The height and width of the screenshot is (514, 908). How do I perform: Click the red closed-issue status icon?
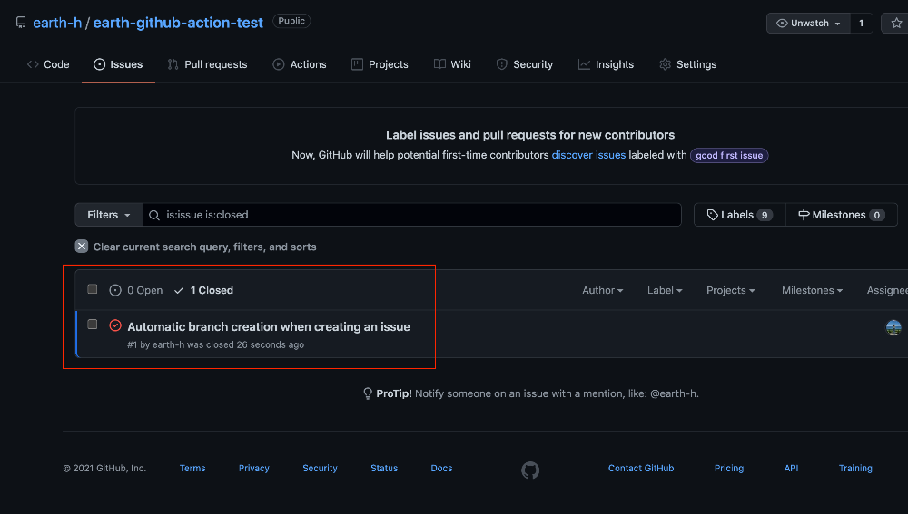click(115, 325)
